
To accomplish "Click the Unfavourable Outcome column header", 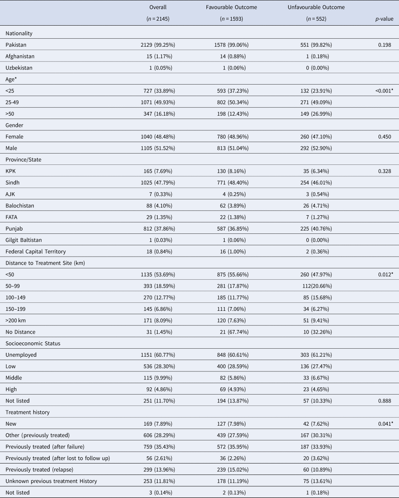I will pos(318,7).
